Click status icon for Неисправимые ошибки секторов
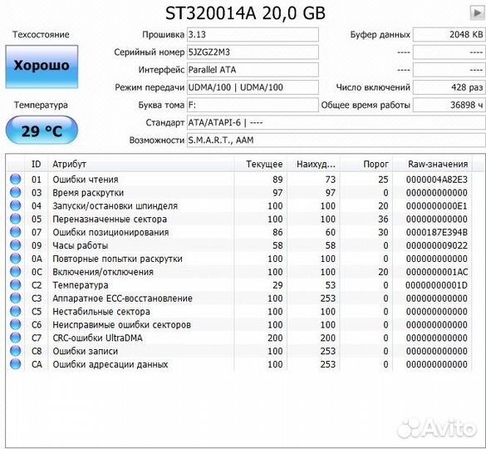Image resolution: width=486 pixels, height=449 pixels. (15, 324)
